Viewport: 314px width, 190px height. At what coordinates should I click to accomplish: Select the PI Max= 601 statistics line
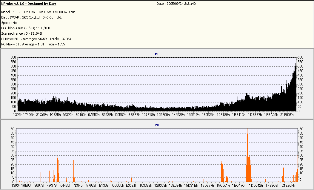[x=36, y=39]
